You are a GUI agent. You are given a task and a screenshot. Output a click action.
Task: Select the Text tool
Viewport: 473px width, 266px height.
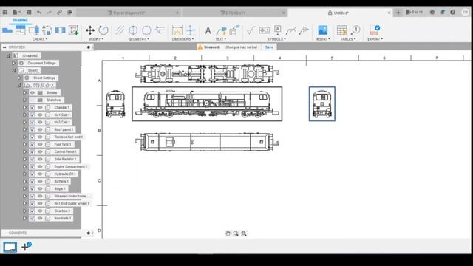pyautogui.click(x=208, y=30)
